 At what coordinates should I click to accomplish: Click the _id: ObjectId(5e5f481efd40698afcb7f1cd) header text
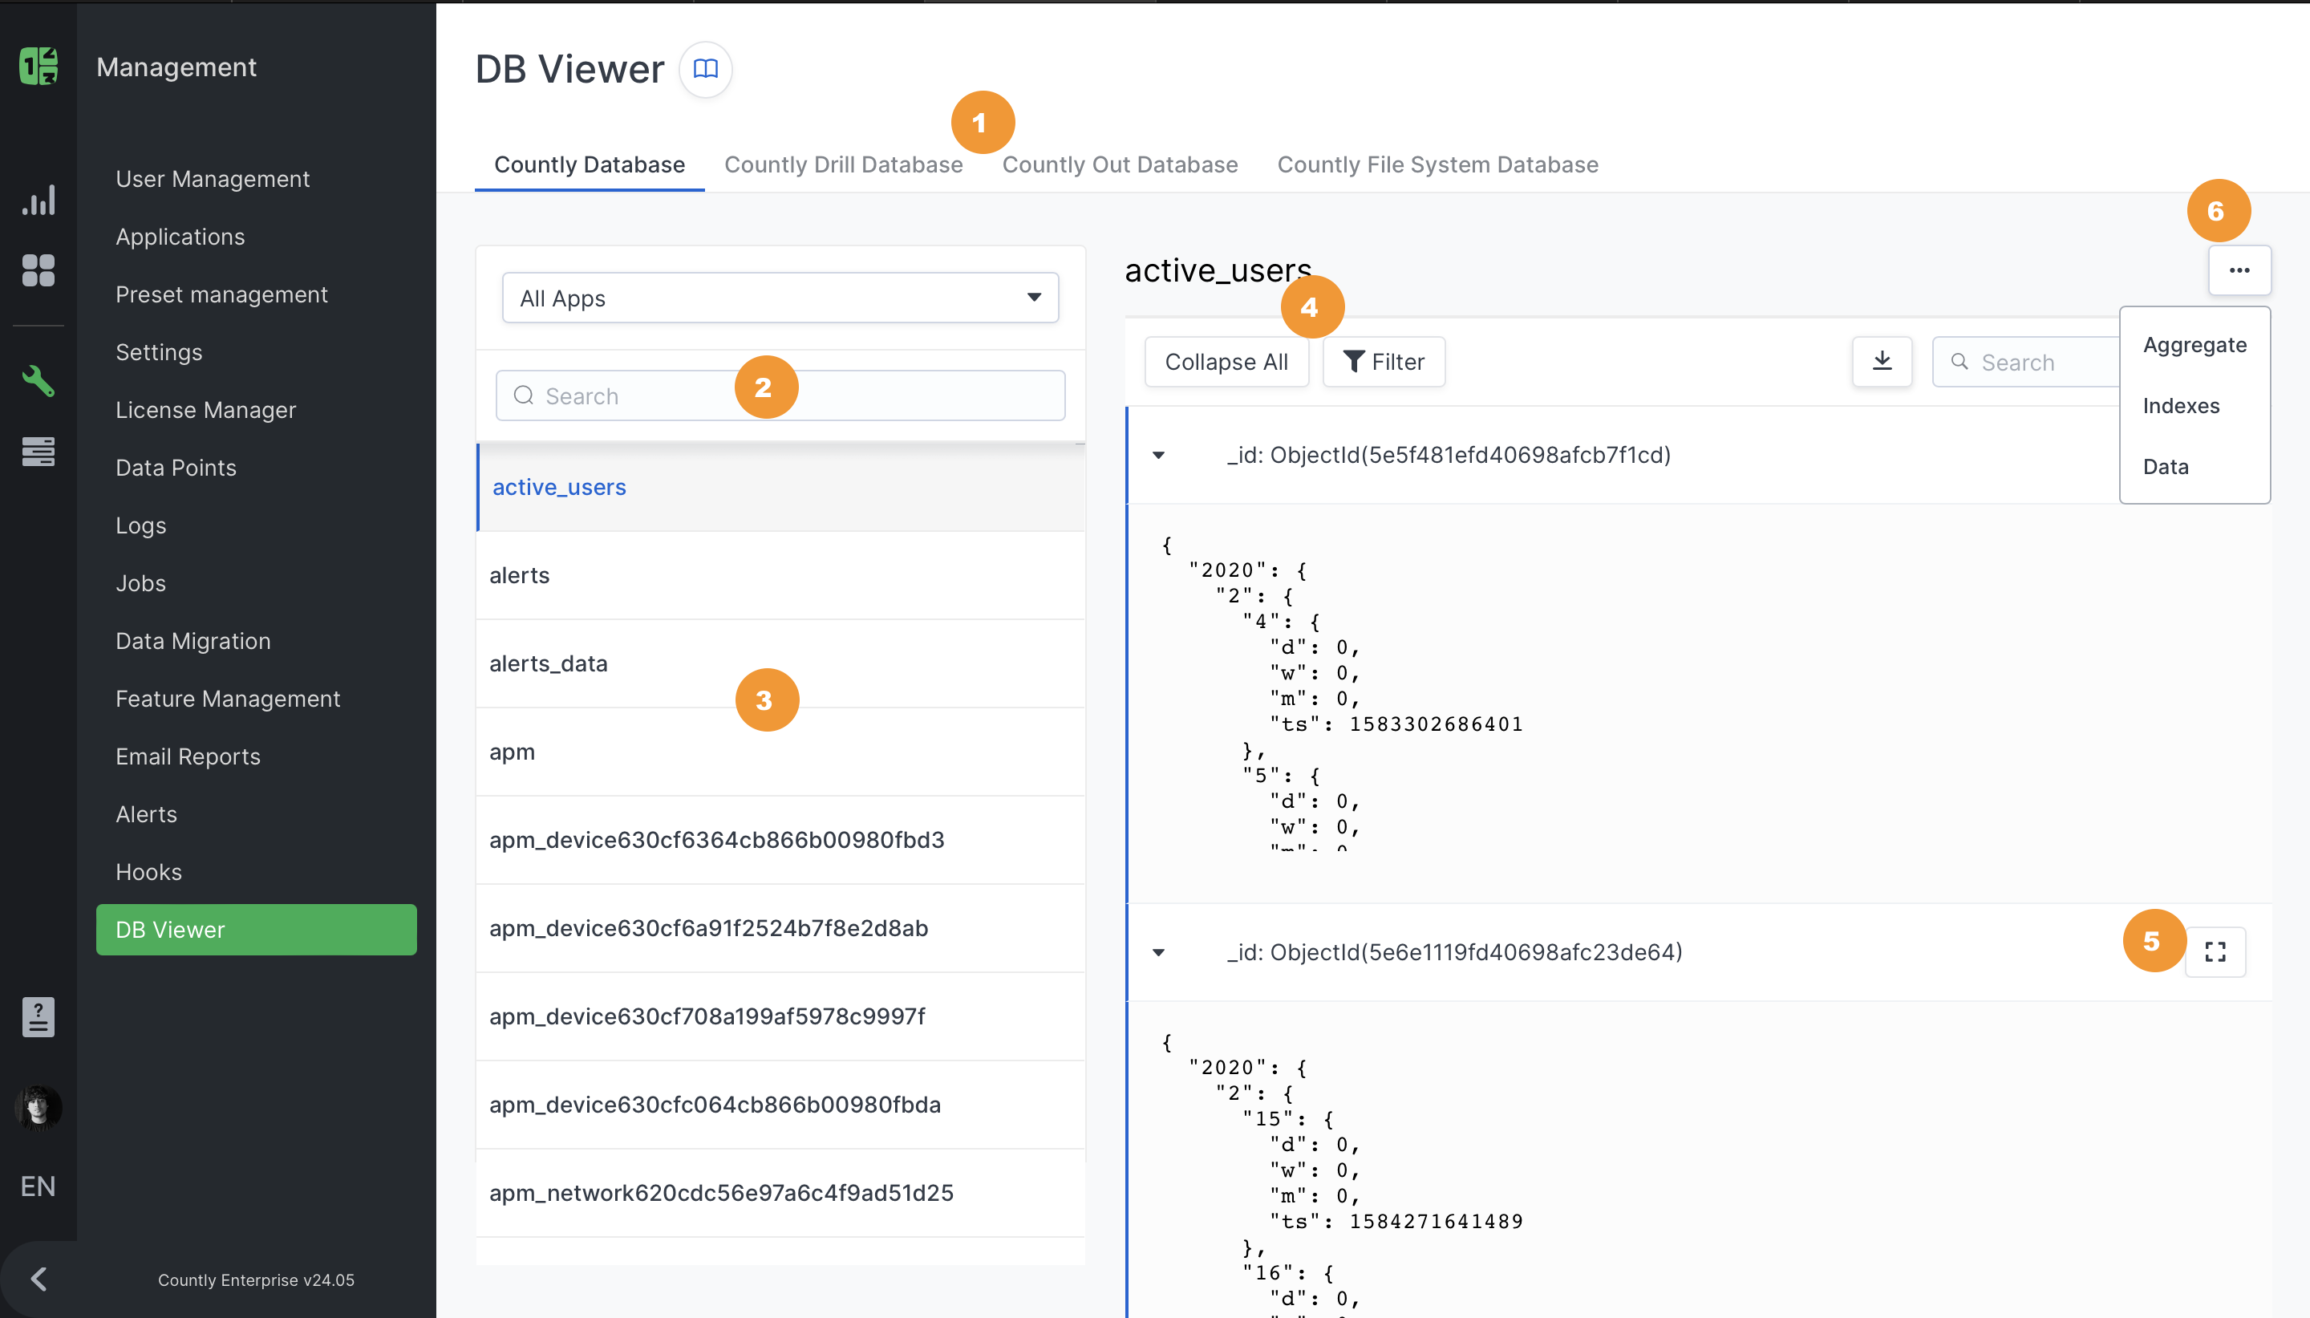(x=1449, y=456)
